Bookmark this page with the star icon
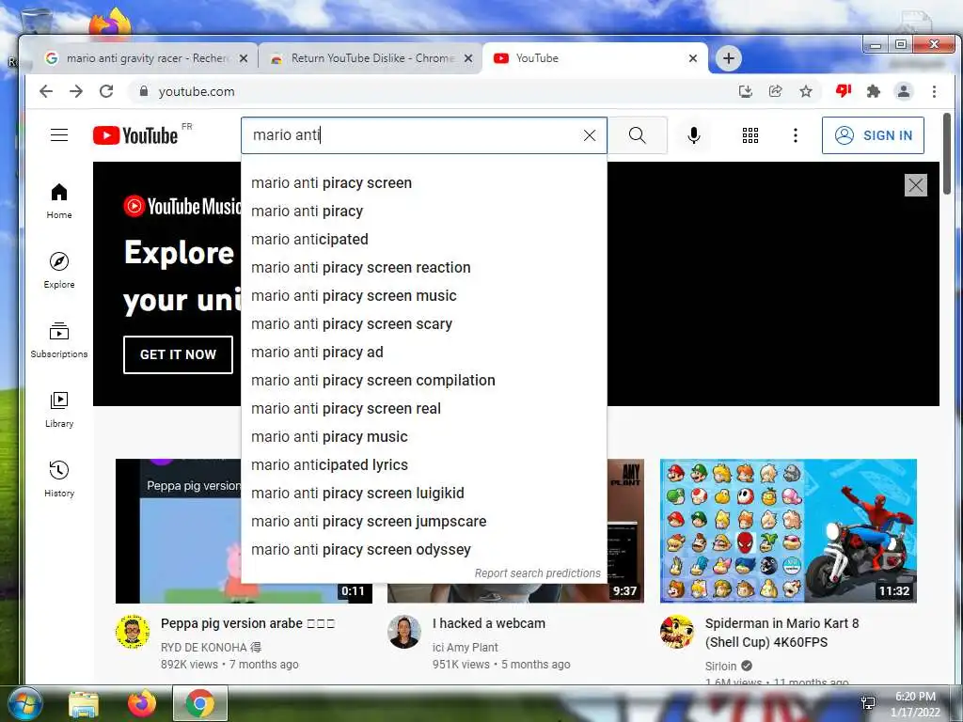 806,91
